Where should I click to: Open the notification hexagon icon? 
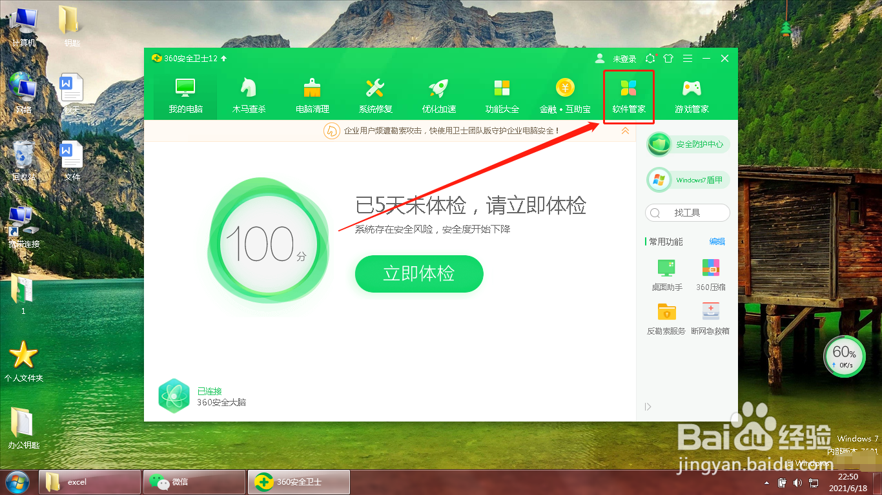(650, 58)
